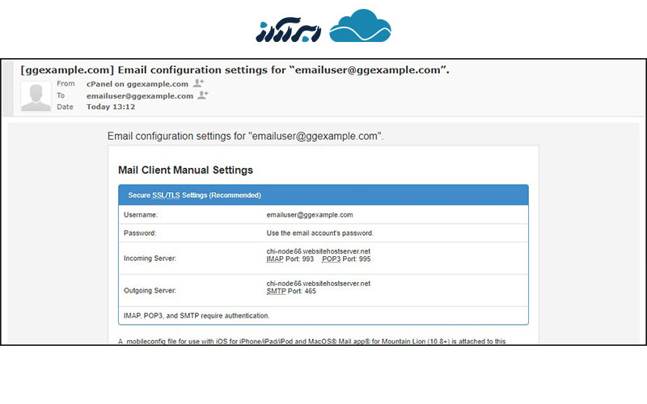Click the IMAP, POP3, SMTP authentication note
Screen dimensions: 647x404
point(197,315)
